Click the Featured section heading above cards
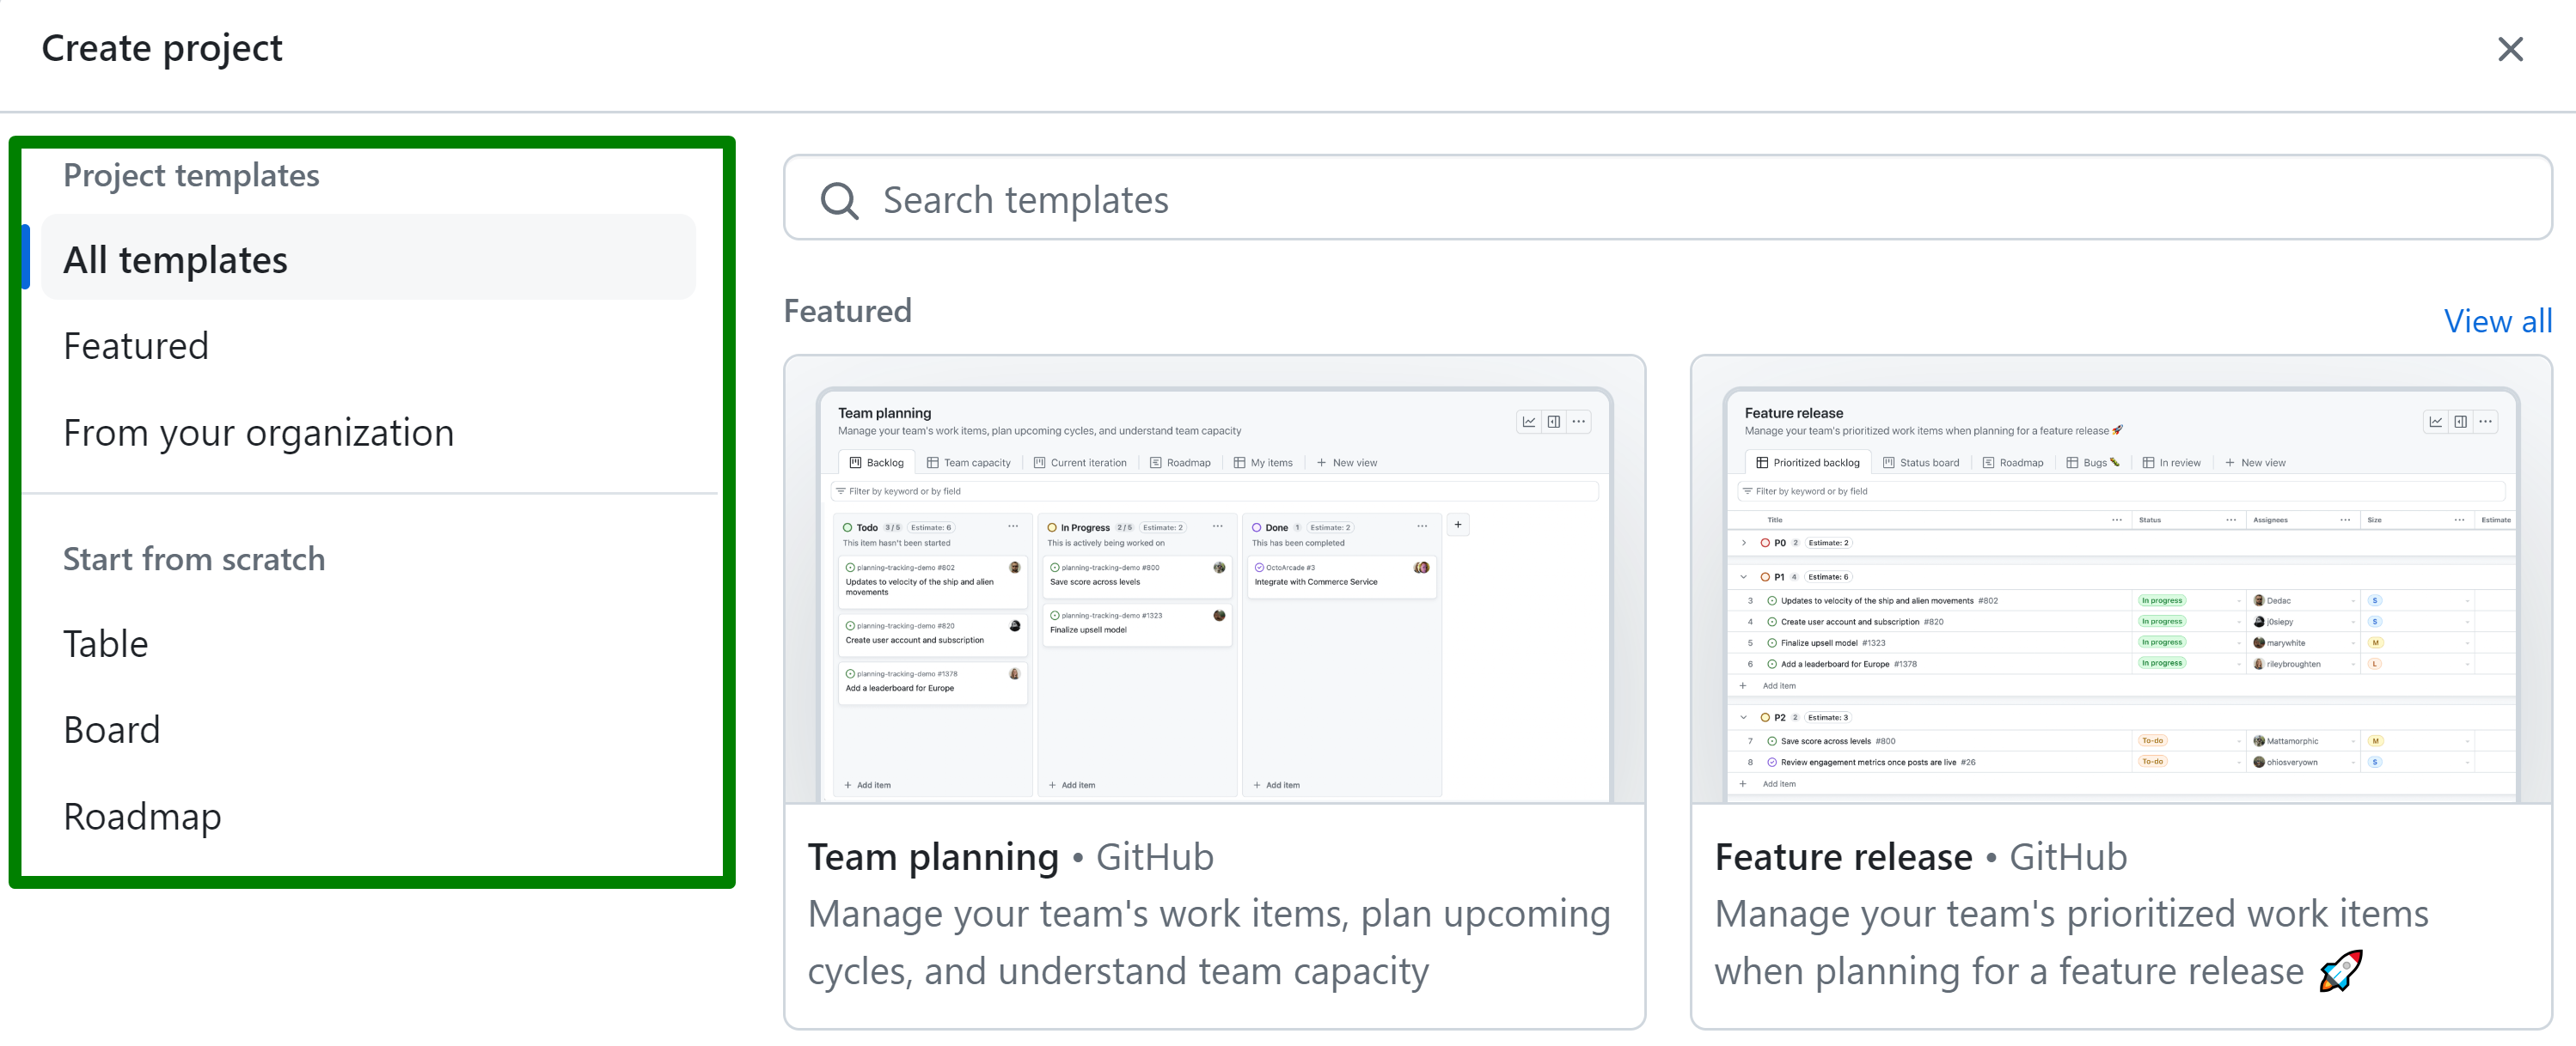Viewport: 2576px width, 1046px height. pyautogui.click(x=847, y=311)
